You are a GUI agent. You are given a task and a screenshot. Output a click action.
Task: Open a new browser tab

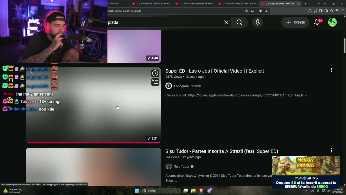coord(305,4)
